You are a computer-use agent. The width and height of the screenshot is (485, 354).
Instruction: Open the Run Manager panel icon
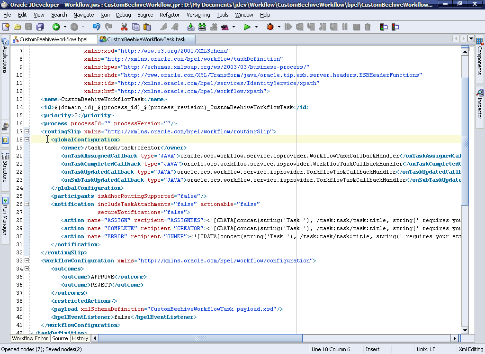(6, 200)
